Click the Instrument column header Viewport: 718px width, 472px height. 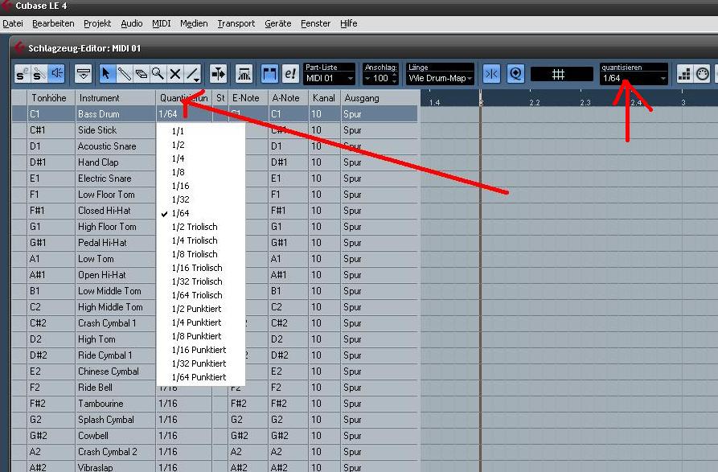point(116,98)
